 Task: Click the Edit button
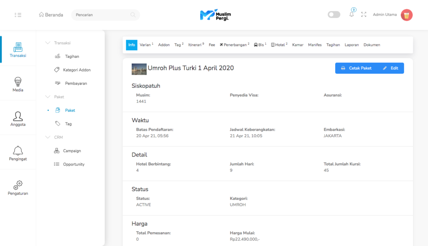tap(391, 68)
